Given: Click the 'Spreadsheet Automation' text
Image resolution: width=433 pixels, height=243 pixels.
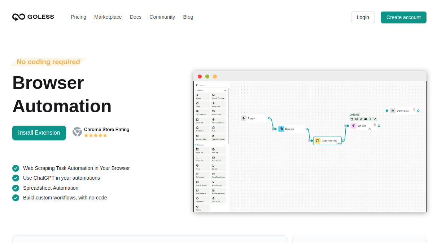Looking at the screenshot, I should click(51, 188).
